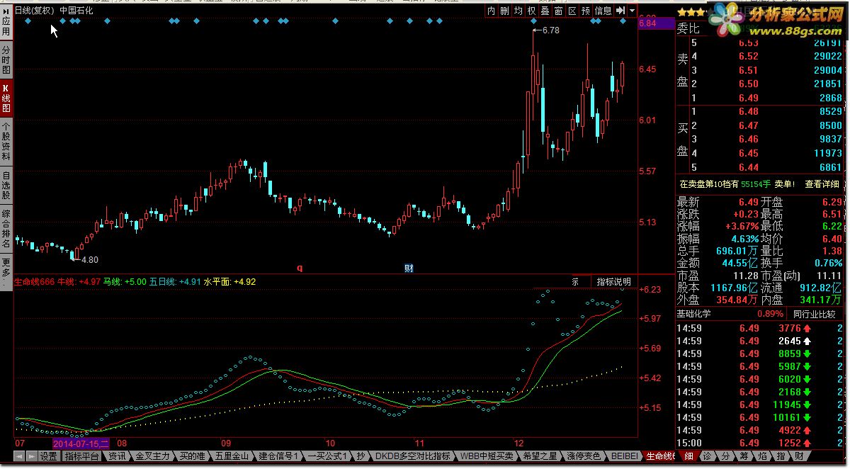
Task: Select the 筹 chip distribution tab
Action: click(x=744, y=456)
